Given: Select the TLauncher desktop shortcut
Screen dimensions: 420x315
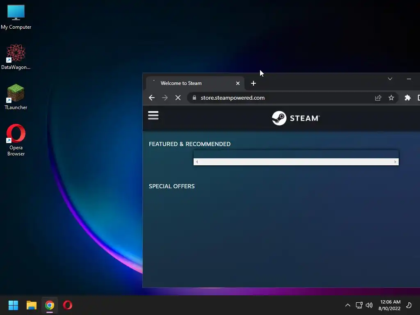Looking at the screenshot, I should point(16,97).
